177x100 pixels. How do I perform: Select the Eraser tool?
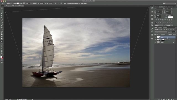2,32
